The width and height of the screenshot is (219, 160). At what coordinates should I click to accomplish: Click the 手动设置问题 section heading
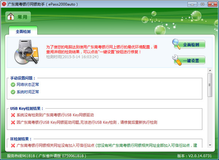point(23,78)
